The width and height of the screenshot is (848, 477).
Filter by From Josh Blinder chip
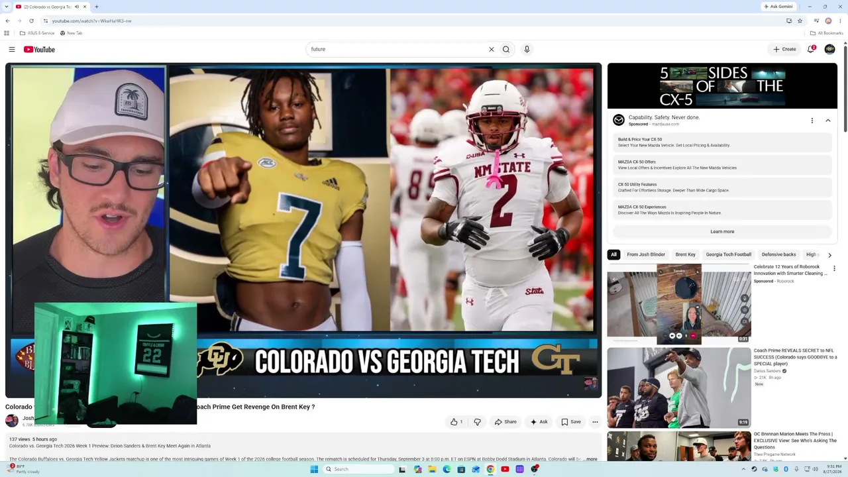coord(646,254)
